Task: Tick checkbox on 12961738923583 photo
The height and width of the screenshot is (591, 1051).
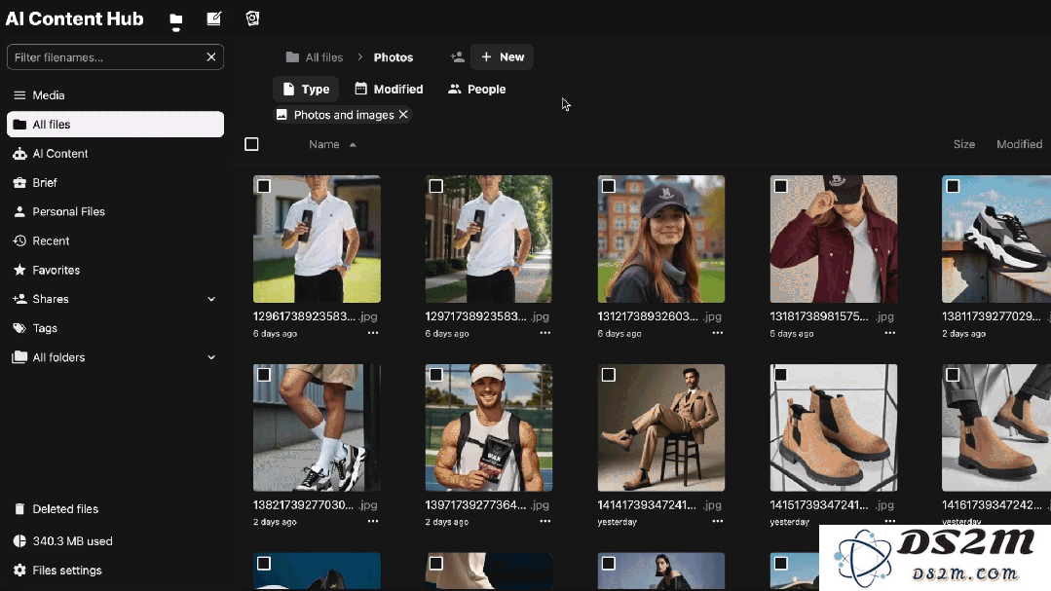Action: pos(263,186)
